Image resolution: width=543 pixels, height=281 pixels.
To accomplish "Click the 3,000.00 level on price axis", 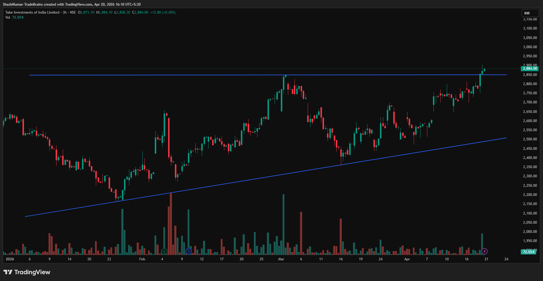I will point(530,47).
